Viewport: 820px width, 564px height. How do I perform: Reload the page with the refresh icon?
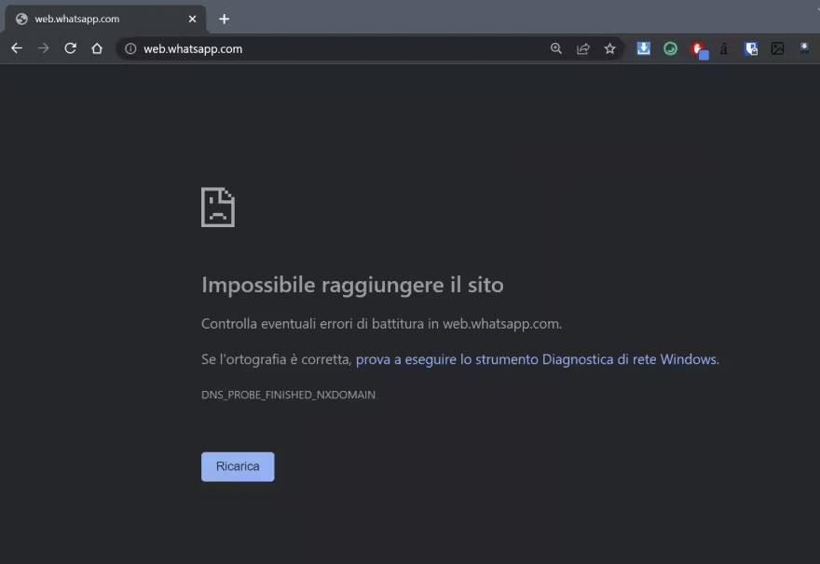[x=70, y=48]
